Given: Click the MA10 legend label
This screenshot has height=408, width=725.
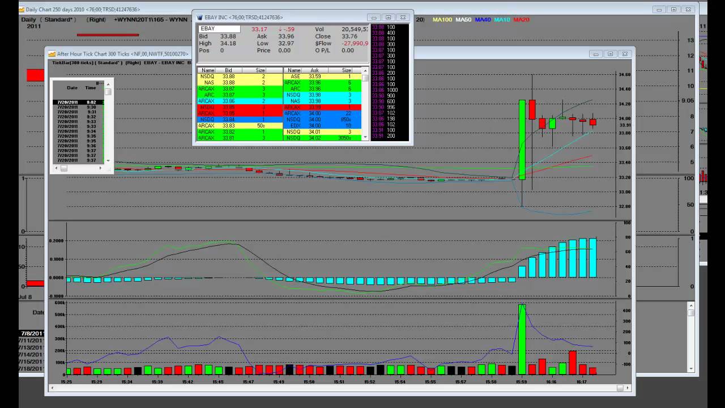Looking at the screenshot, I should pyautogui.click(x=502, y=20).
